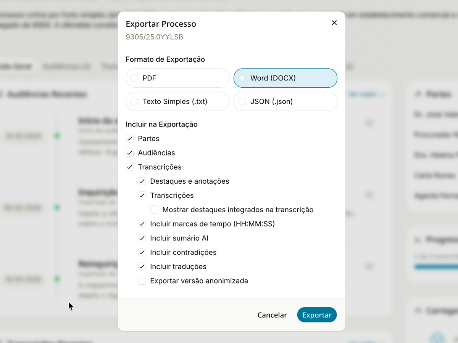
Task: Uncheck the Audiências checkbox
Action: pos(130,153)
